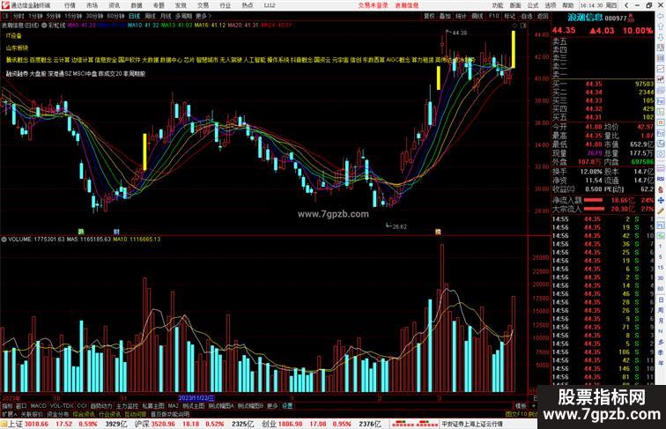Click the stock name 浪潮信息 header
666x429 pixels.
tap(585, 18)
